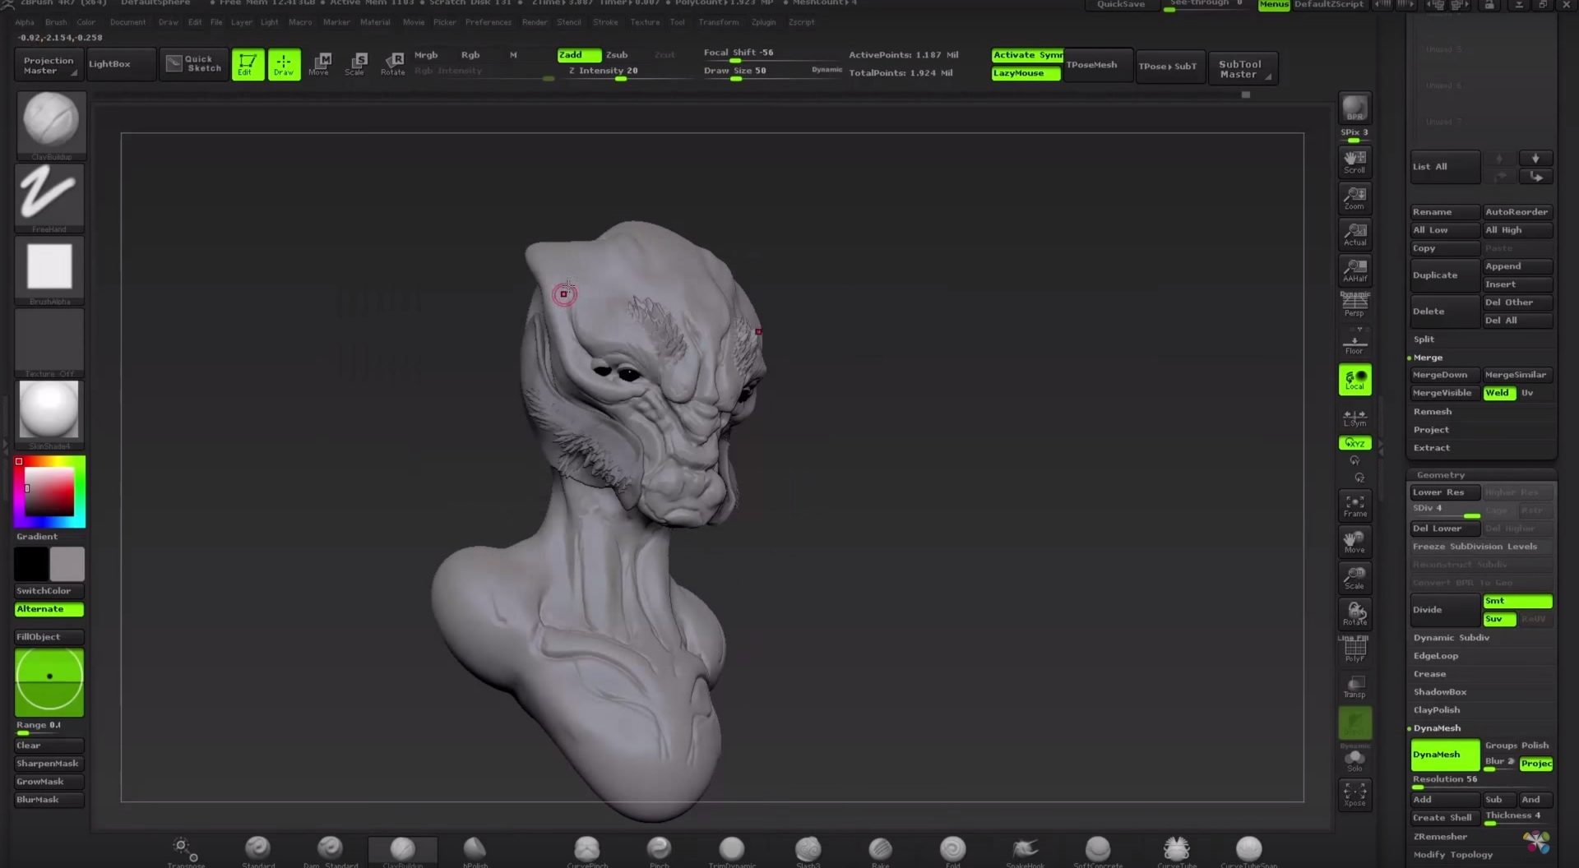This screenshot has width=1579, height=868.
Task: Open the Stroke menu
Action: click(x=605, y=22)
